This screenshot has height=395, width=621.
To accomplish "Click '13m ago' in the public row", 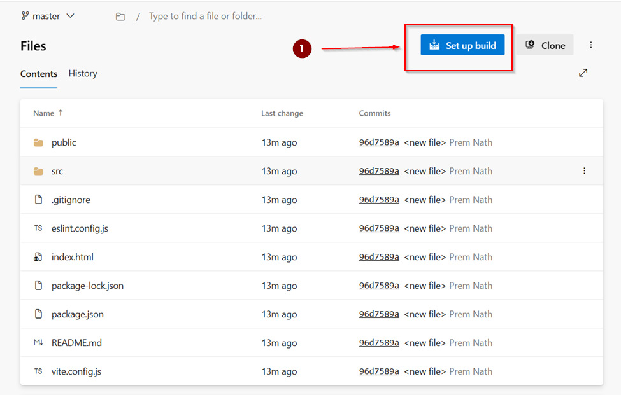I will click(279, 142).
